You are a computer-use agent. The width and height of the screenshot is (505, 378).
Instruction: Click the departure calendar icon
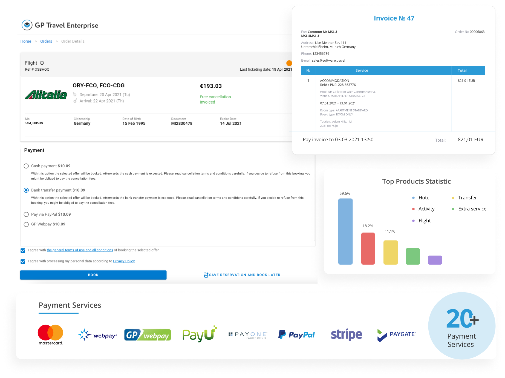(75, 94)
